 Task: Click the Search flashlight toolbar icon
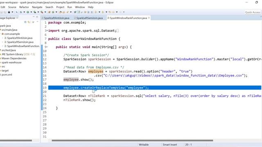[67, 12]
